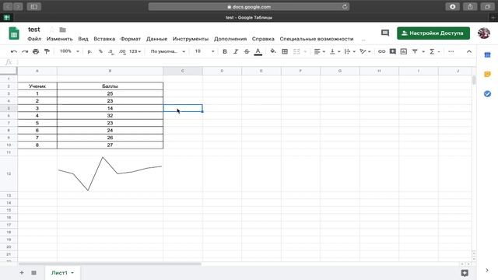Toggle strikethrough formatting
Image resolution: width=498 pixels, height=280 pixels.
(x=247, y=51)
